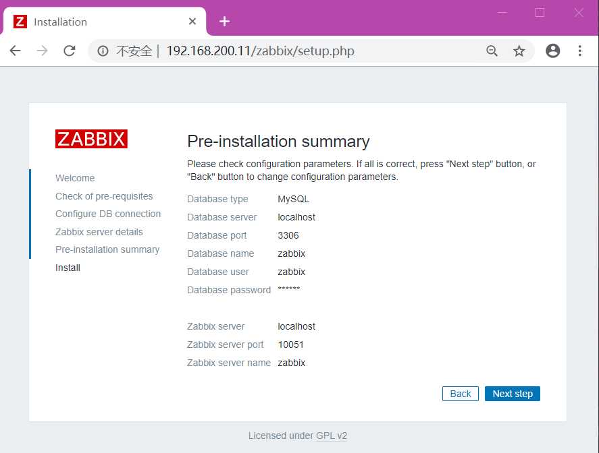The image size is (599, 453).
Task: Click the Database port label
Action: click(217, 236)
